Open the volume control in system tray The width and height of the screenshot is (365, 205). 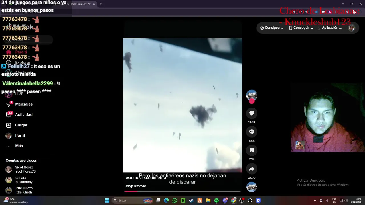coord(346,200)
